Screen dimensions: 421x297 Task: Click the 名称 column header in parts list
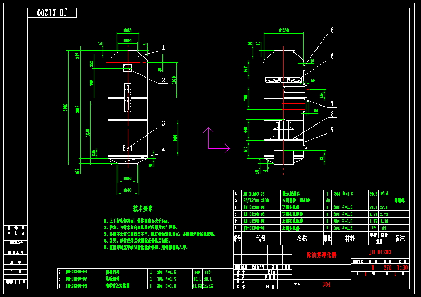pyautogui.click(x=302, y=238)
